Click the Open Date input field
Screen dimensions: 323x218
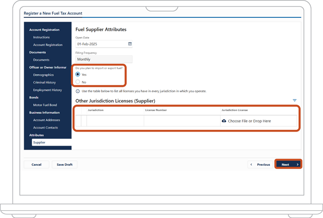pos(104,44)
